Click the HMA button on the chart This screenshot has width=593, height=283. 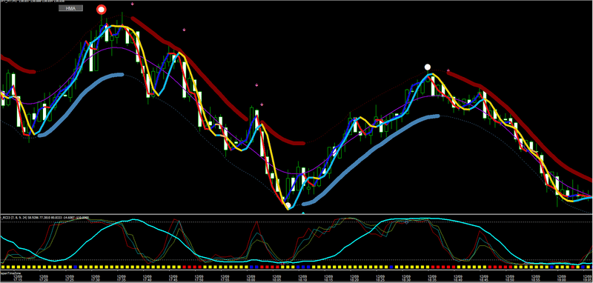(70, 8)
